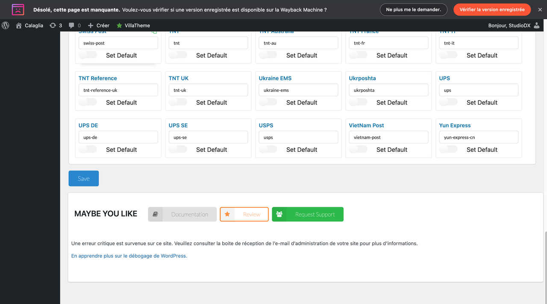Open the VillaTheme menu item

tap(133, 25)
